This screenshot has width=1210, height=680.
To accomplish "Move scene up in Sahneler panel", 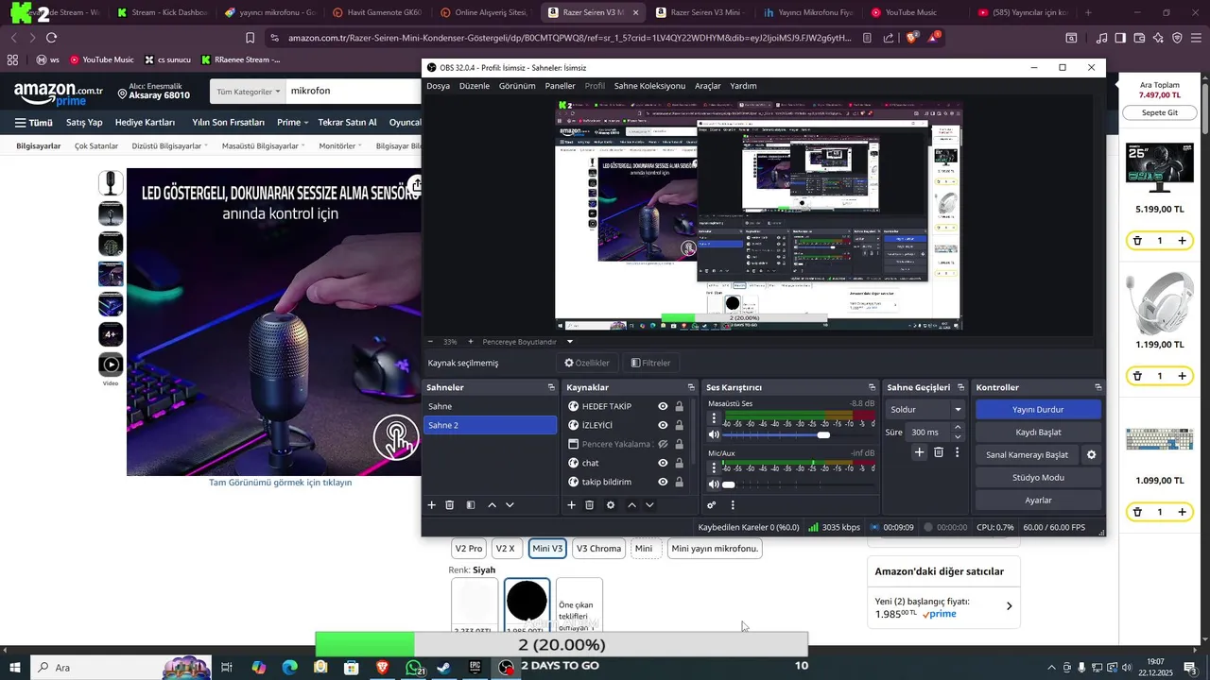I will [x=492, y=505].
